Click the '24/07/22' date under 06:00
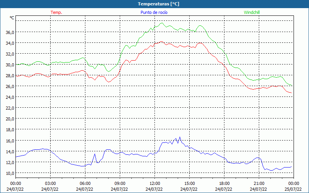This screenshot has height=193, width=309. click(x=85, y=189)
